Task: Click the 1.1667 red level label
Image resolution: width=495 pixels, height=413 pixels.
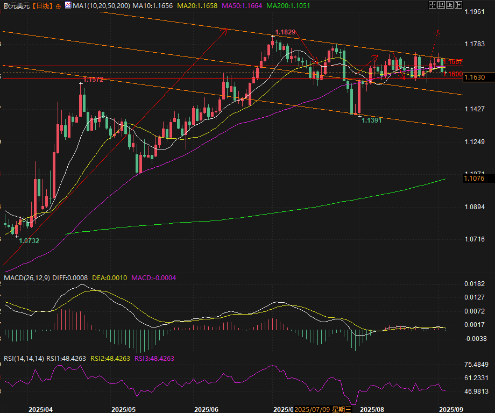Action: tap(454, 62)
